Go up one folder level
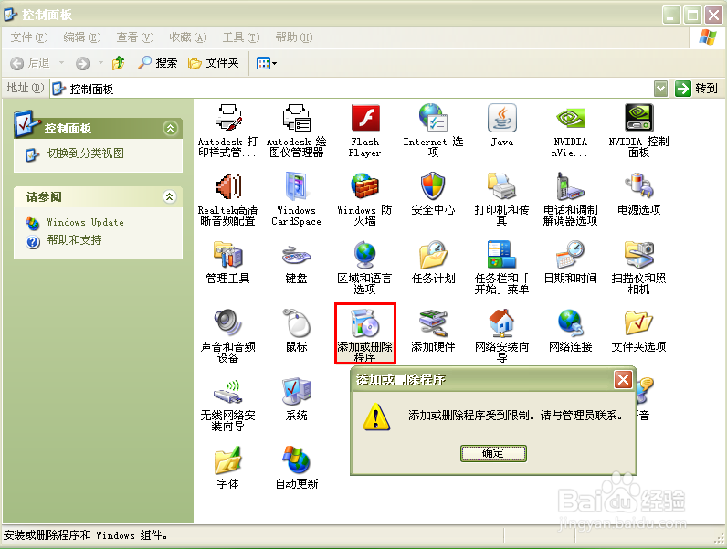Screen dimensions: 727x549 pyautogui.click(x=118, y=63)
